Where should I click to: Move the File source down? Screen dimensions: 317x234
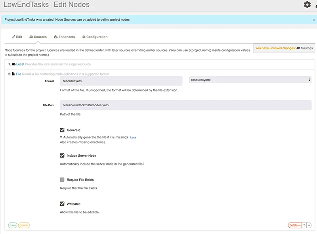(309, 225)
